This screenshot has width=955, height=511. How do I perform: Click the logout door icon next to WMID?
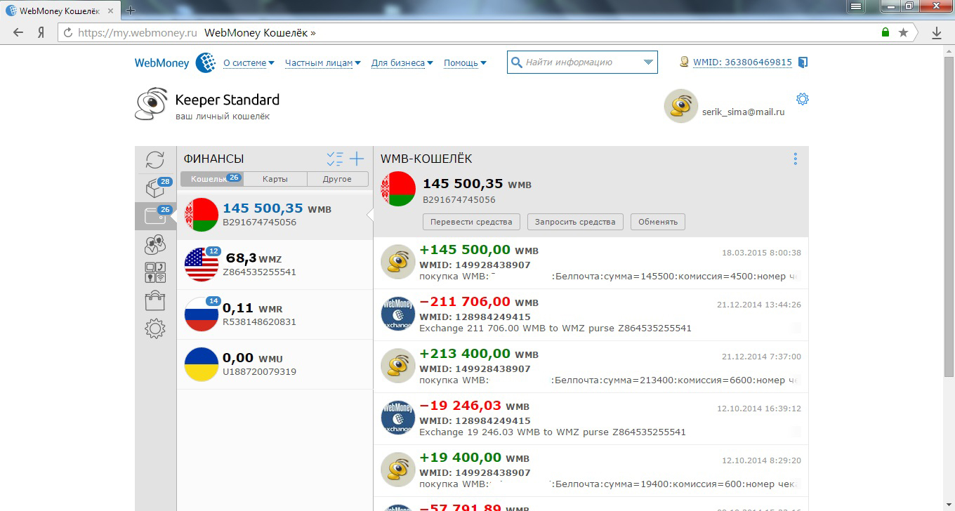(803, 62)
